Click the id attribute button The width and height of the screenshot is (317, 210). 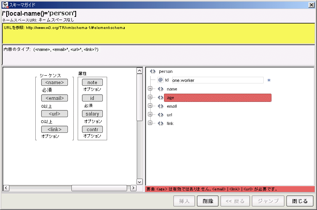92,98
